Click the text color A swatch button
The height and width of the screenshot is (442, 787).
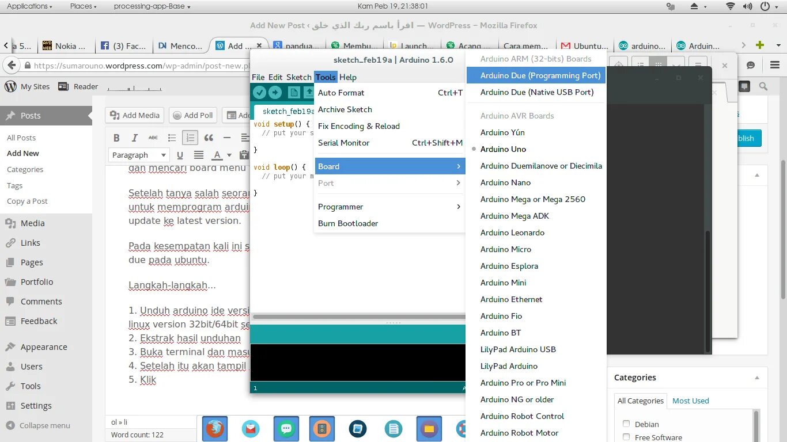[217, 155]
